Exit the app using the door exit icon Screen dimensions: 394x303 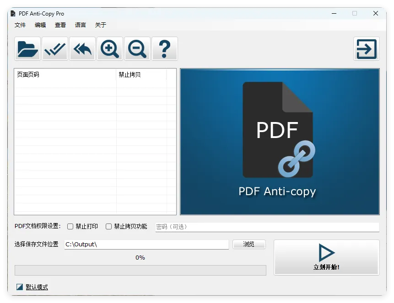pyautogui.click(x=366, y=48)
